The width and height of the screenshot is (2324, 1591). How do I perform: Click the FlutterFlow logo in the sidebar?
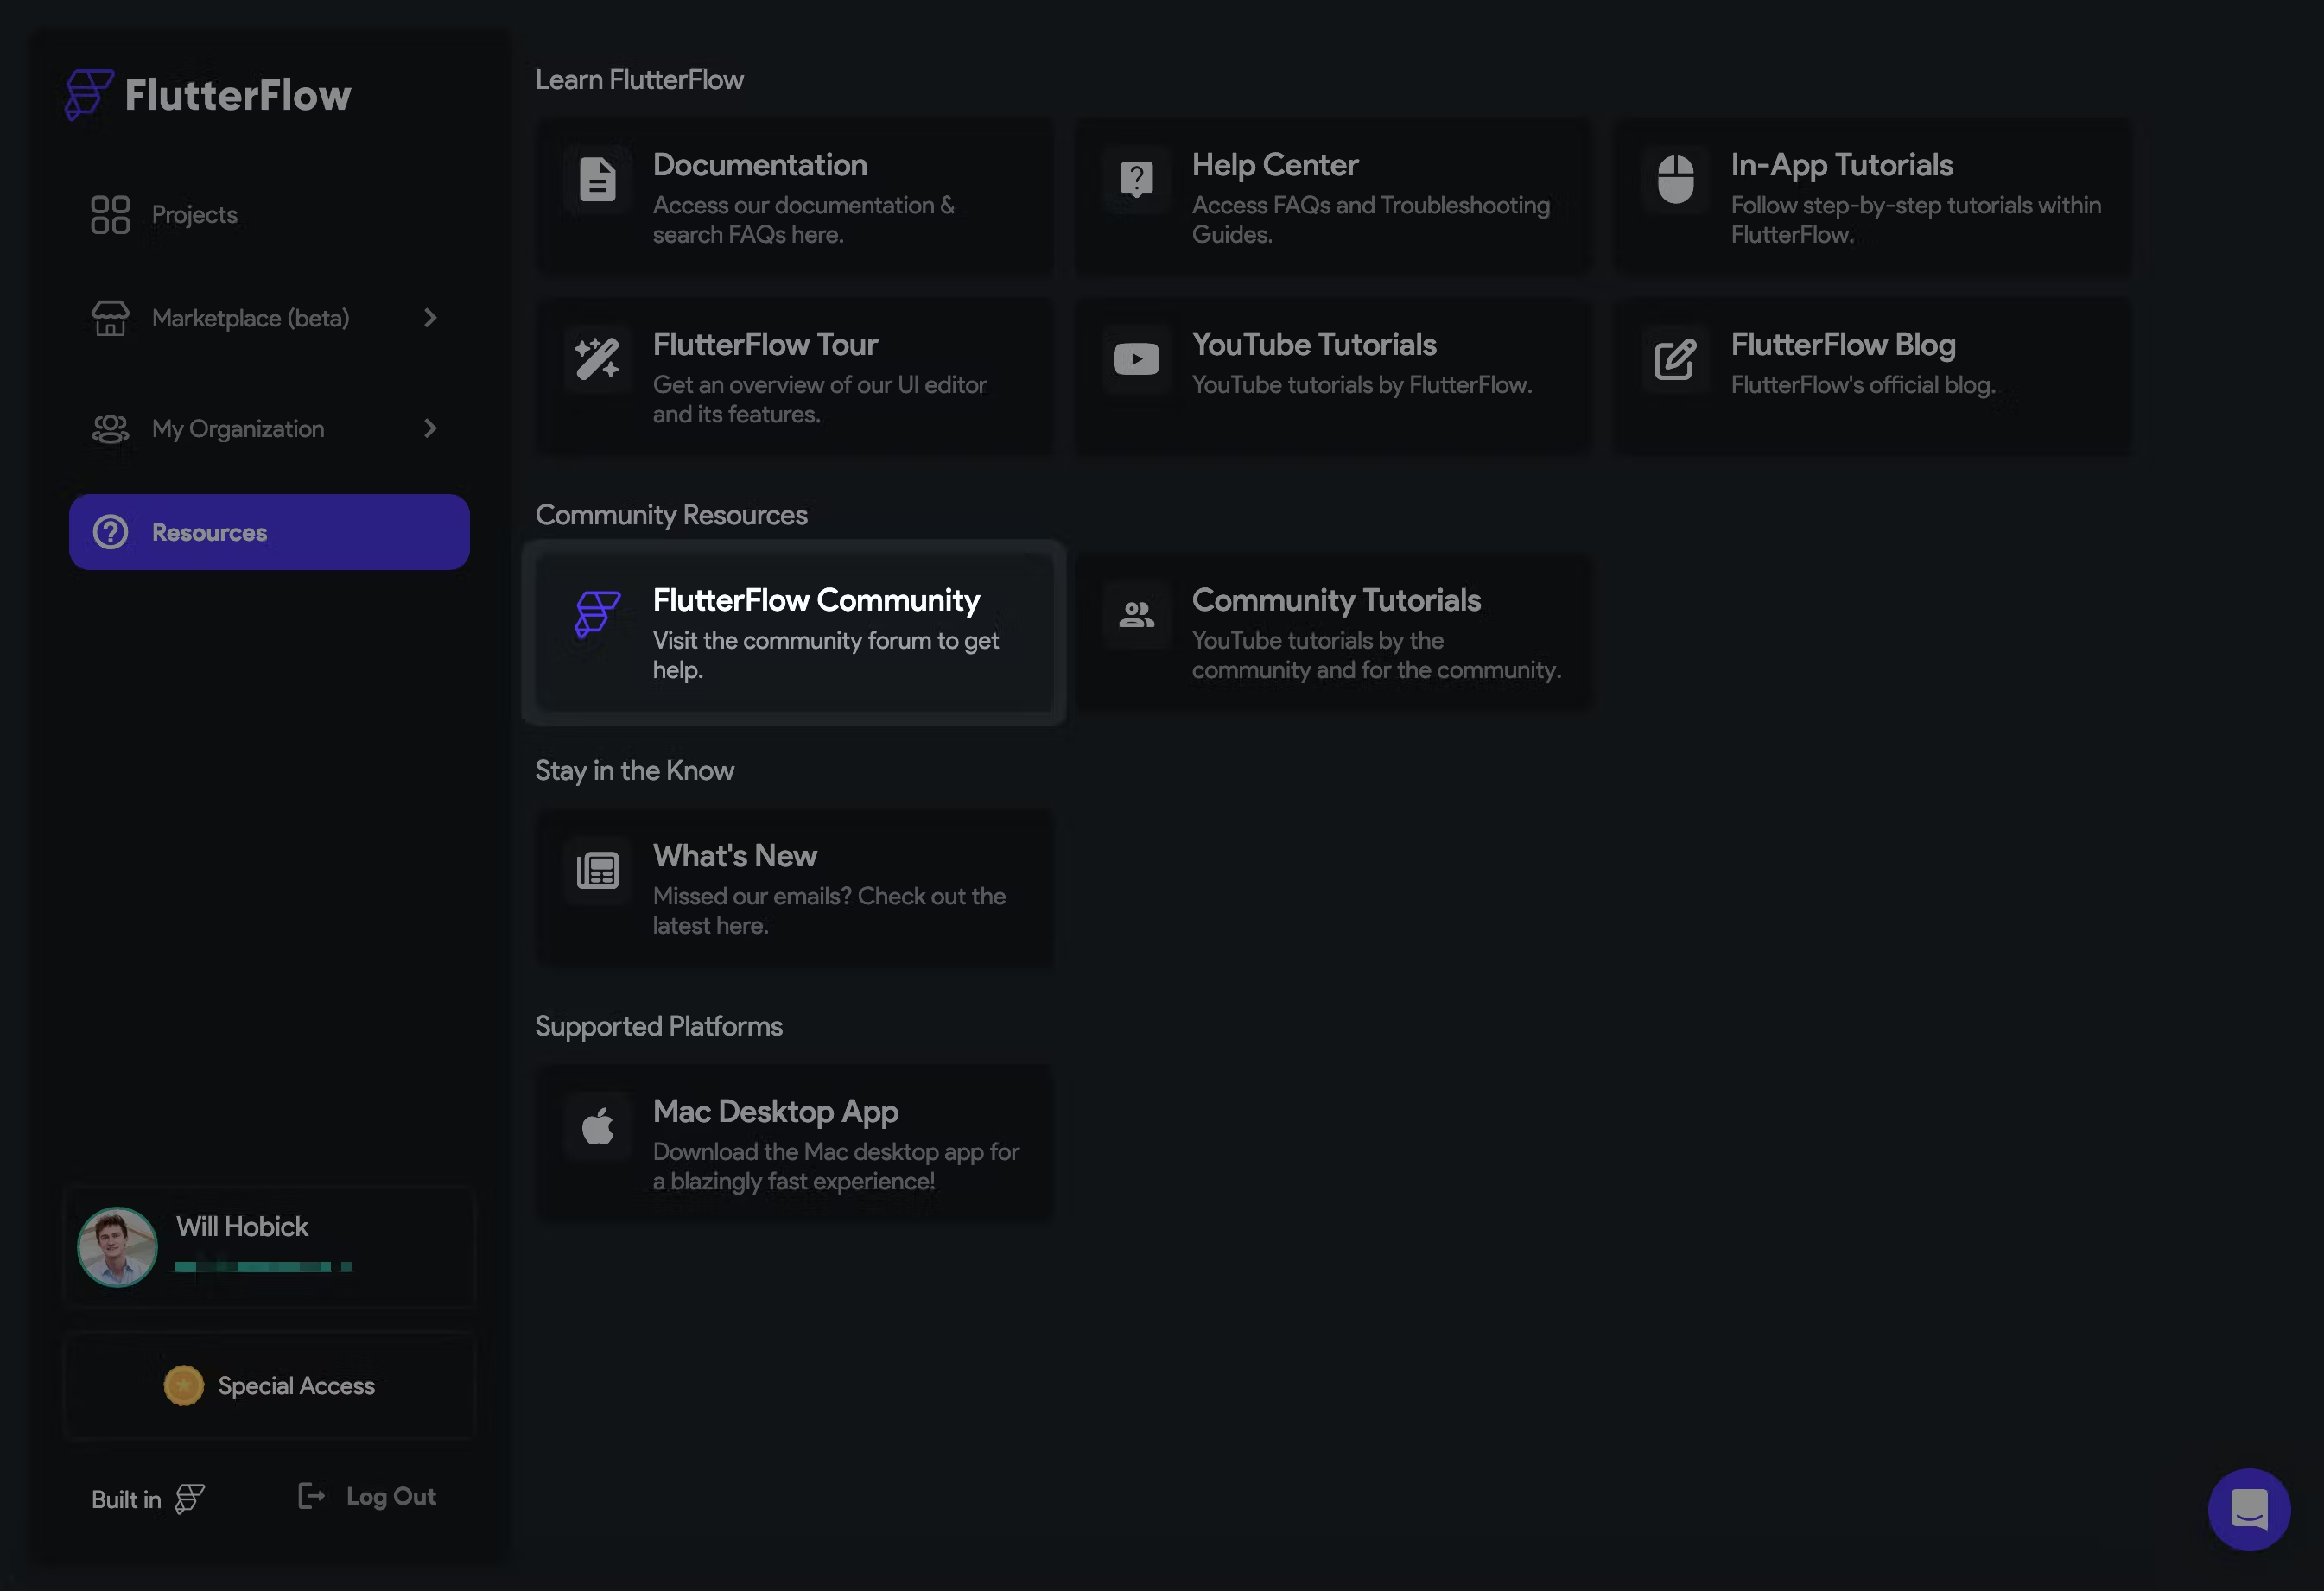pos(208,95)
